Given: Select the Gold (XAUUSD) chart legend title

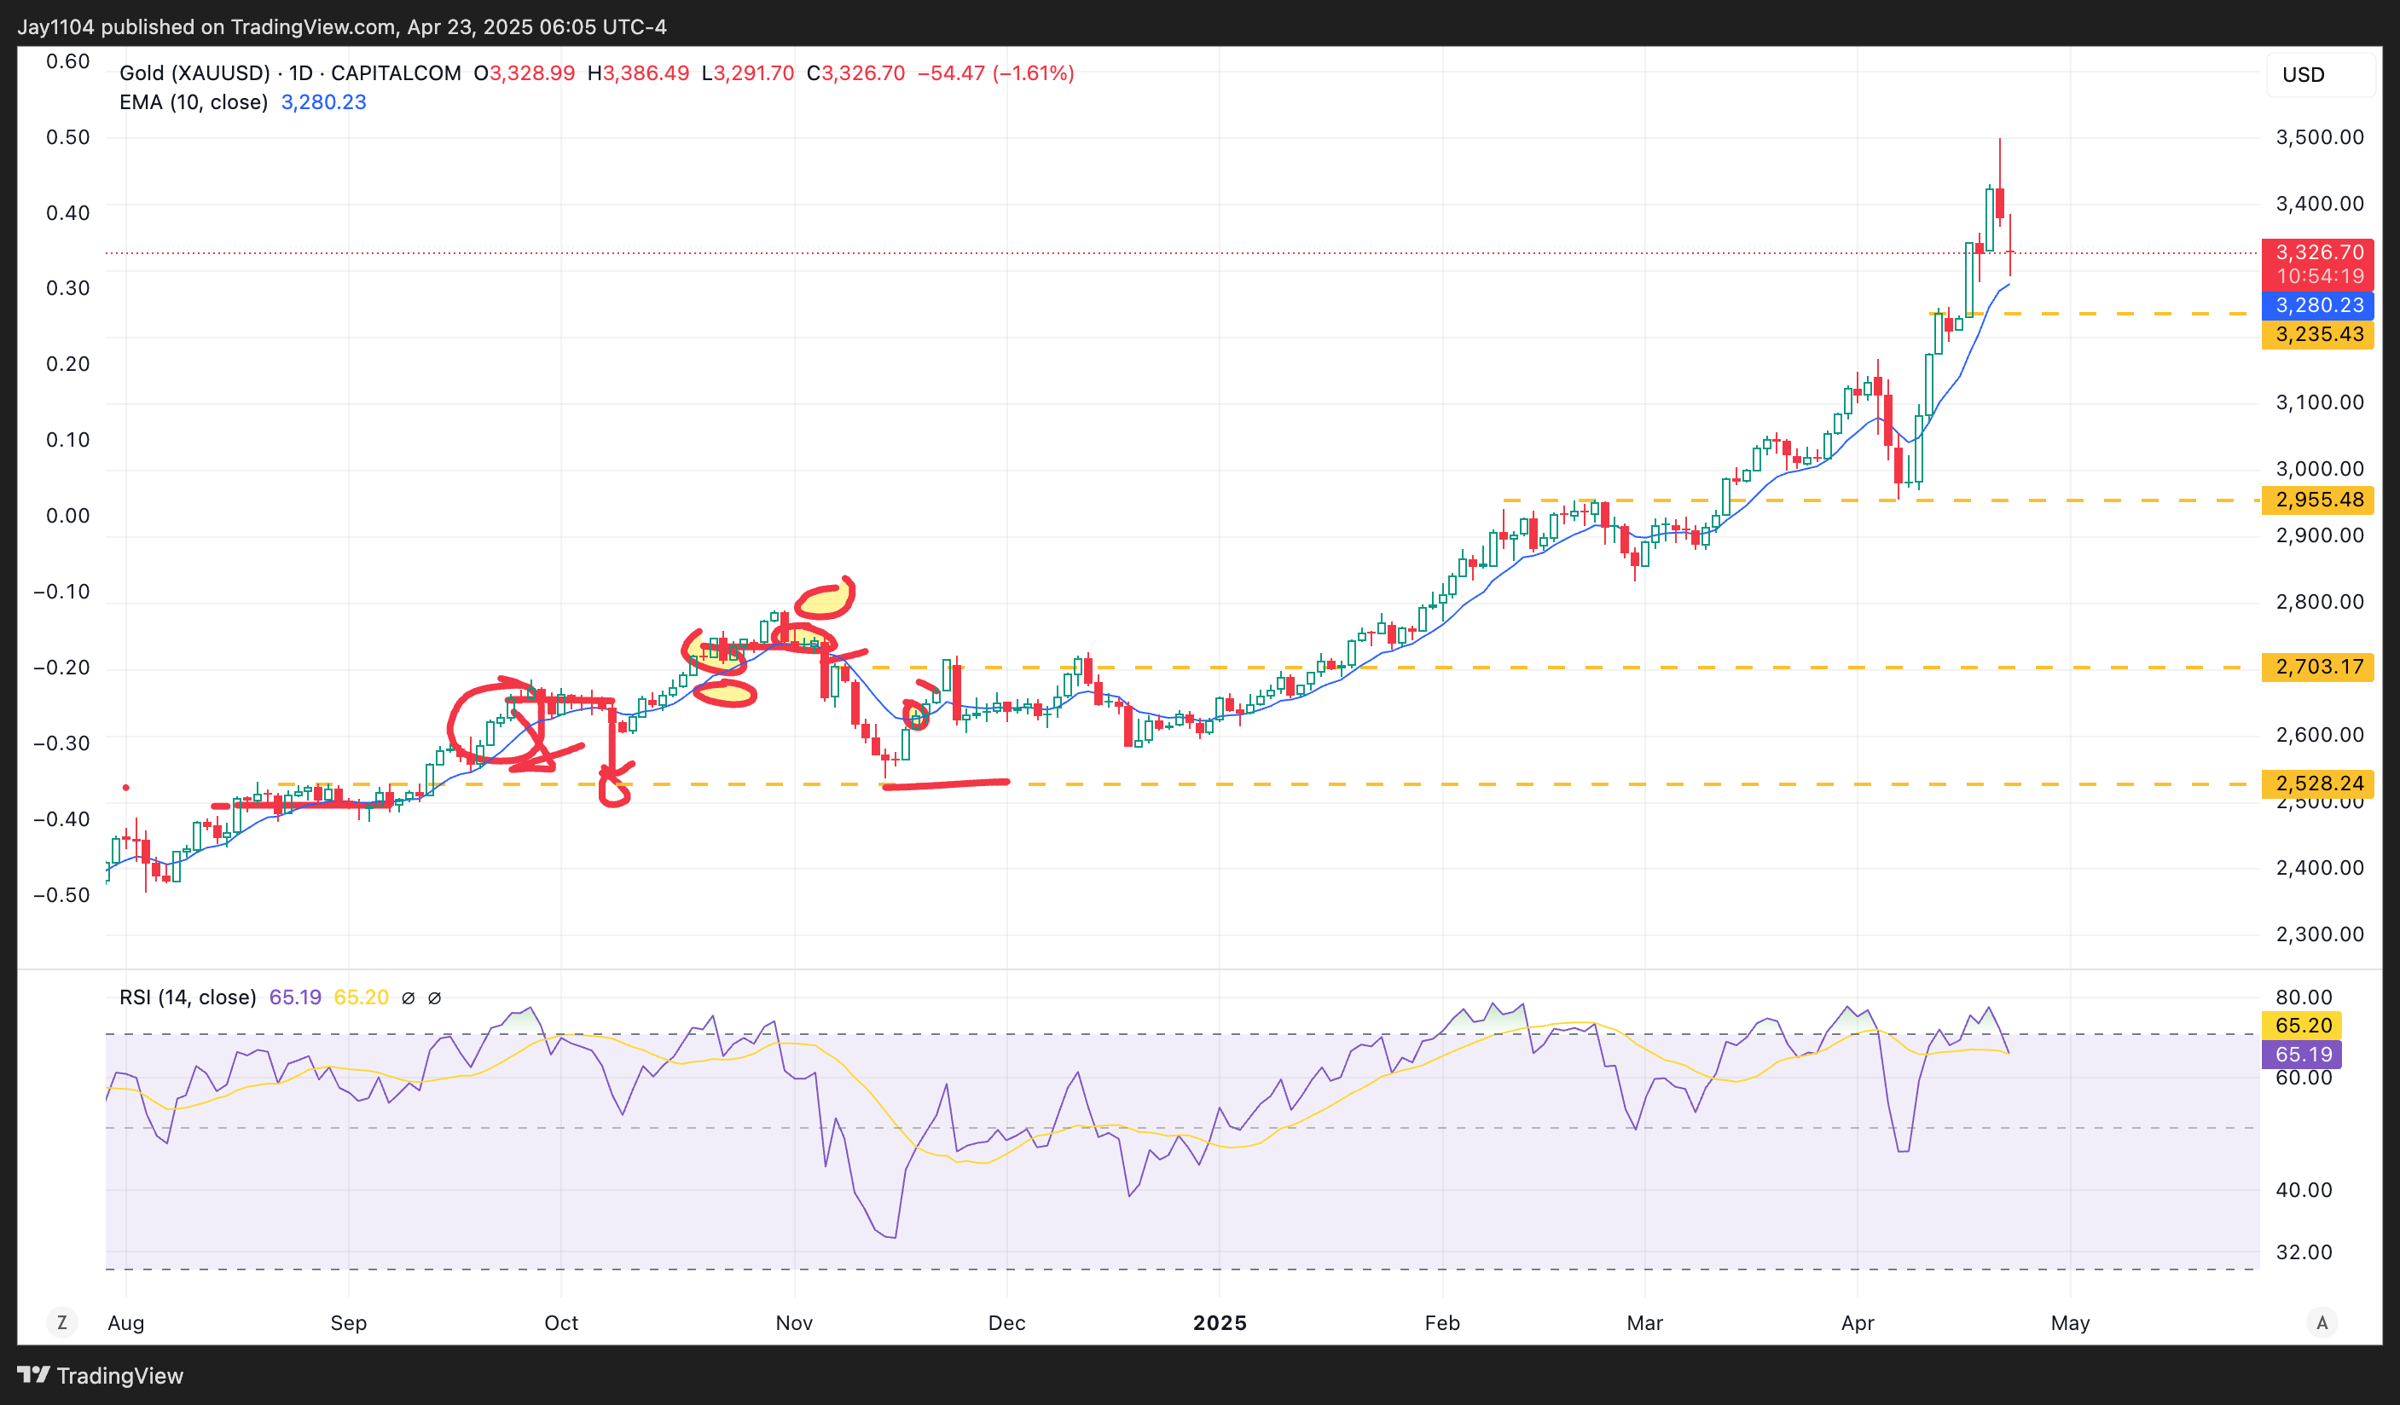Looking at the screenshot, I should [289, 73].
